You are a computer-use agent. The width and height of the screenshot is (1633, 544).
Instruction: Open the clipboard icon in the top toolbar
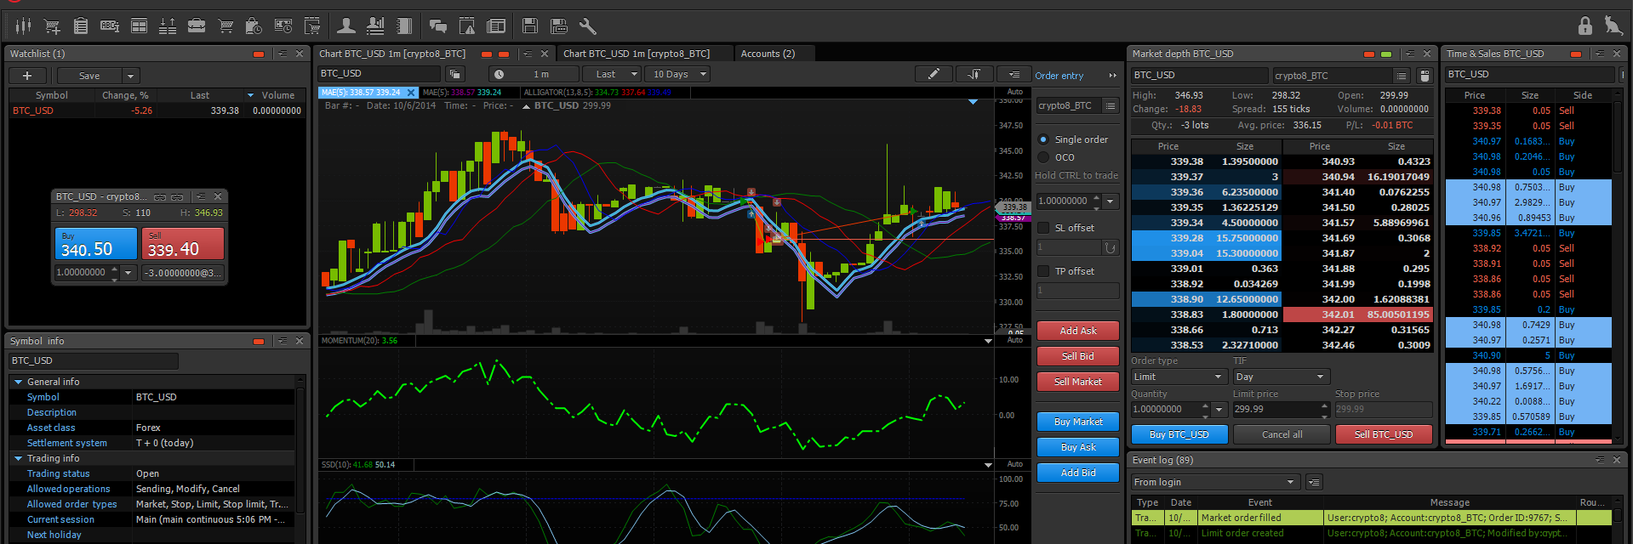click(81, 26)
